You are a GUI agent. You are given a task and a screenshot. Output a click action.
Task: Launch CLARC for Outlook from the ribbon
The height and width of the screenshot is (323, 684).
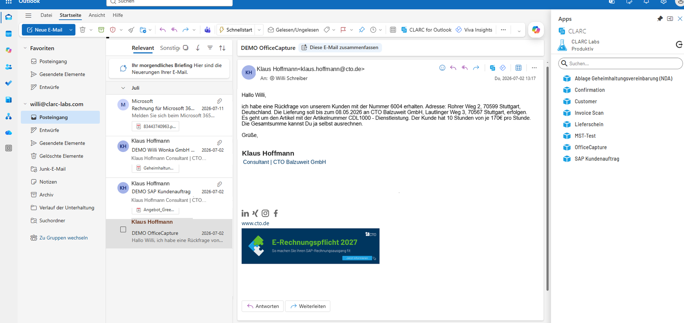426,30
